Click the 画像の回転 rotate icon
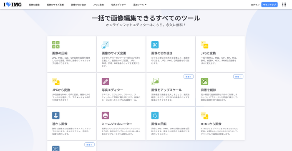The height and width of the screenshot is (151, 292). point(155,116)
